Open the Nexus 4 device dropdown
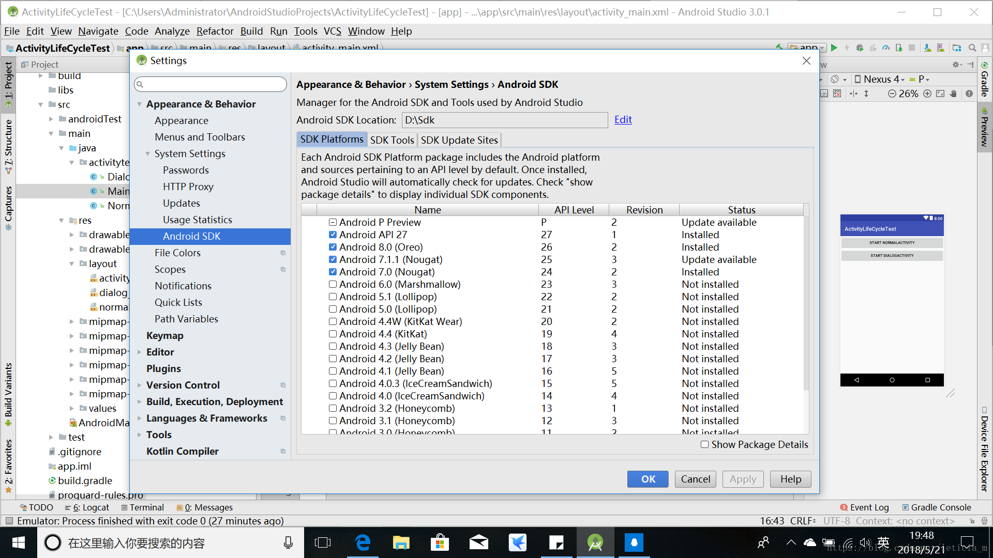 coord(879,79)
